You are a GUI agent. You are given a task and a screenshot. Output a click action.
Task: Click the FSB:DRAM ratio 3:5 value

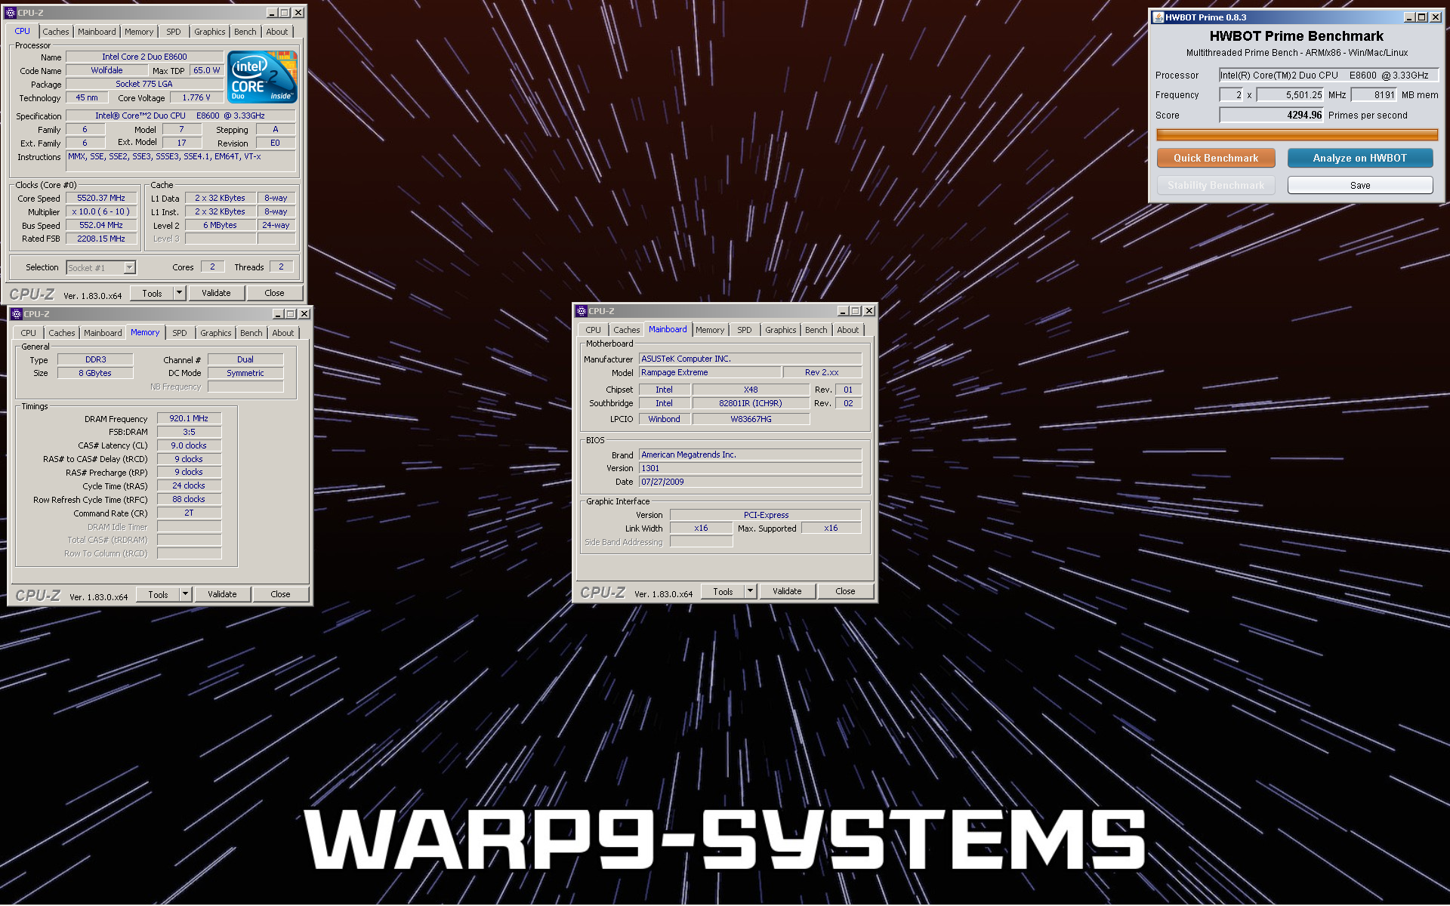189,432
